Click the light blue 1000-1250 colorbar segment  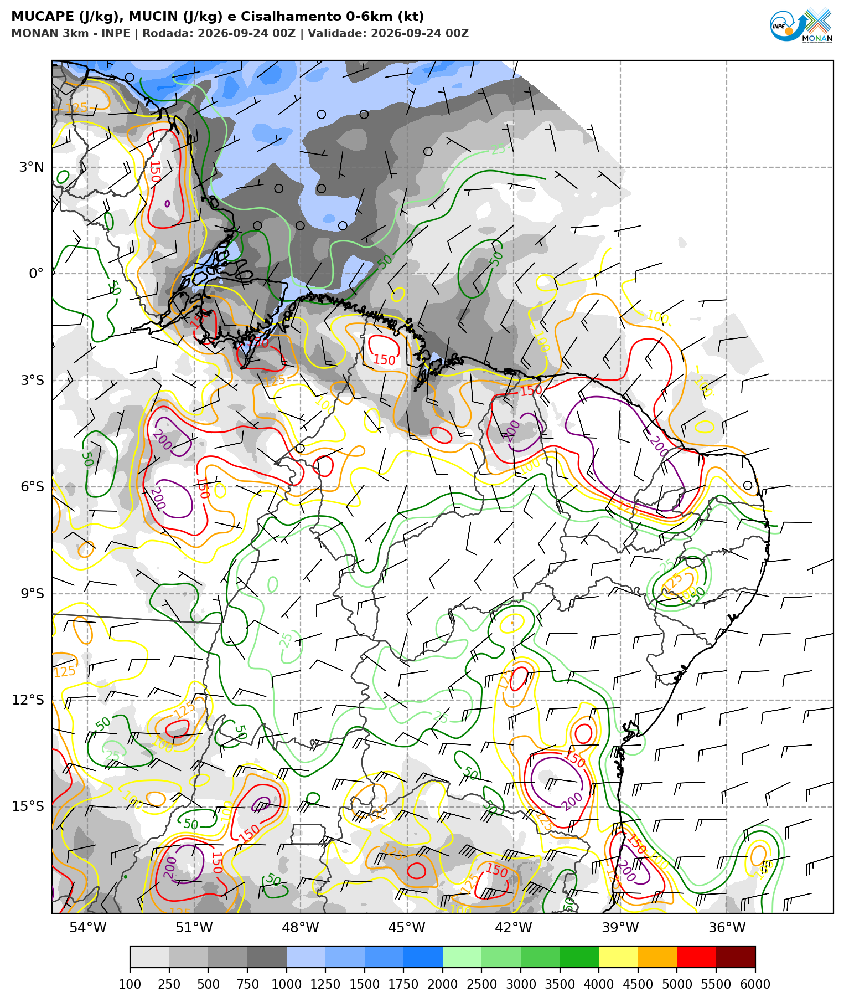[x=306, y=957]
